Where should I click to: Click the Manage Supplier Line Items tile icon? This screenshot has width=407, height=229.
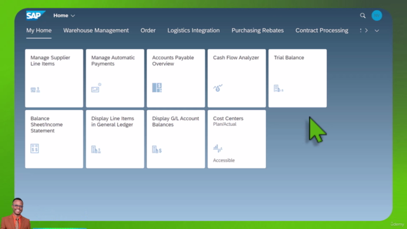(35, 90)
